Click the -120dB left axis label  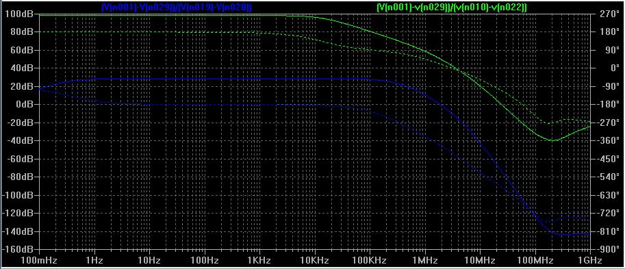coord(17,213)
